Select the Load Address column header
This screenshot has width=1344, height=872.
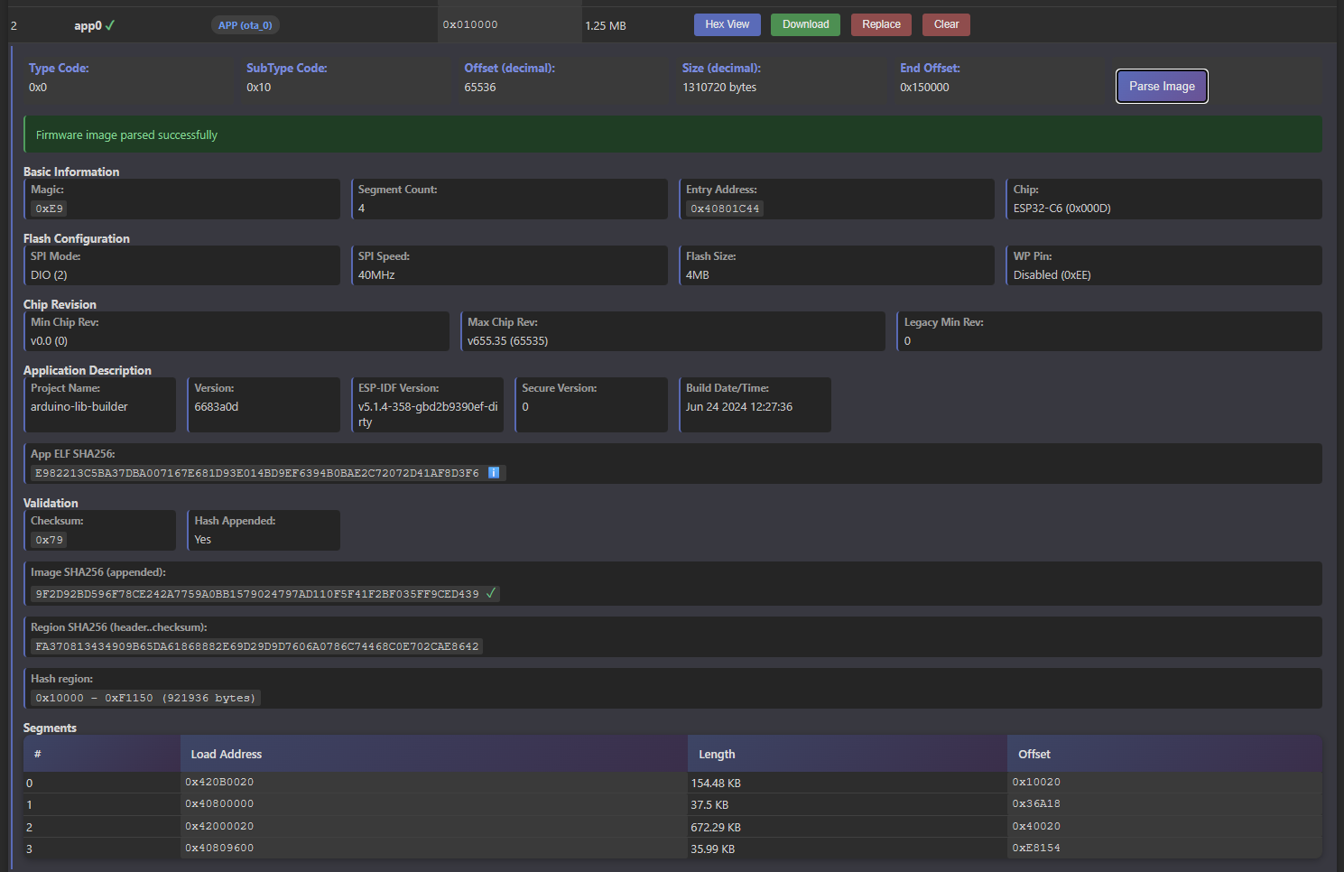point(227,755)
